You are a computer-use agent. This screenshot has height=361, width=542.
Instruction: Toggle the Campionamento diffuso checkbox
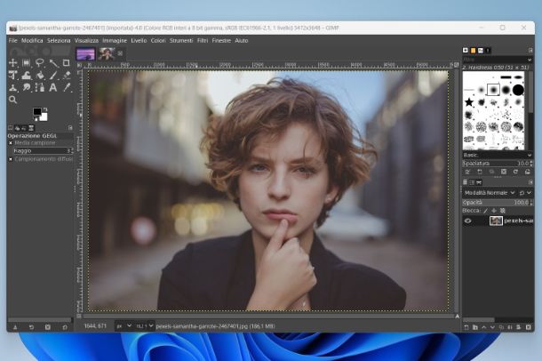[11, 159]
